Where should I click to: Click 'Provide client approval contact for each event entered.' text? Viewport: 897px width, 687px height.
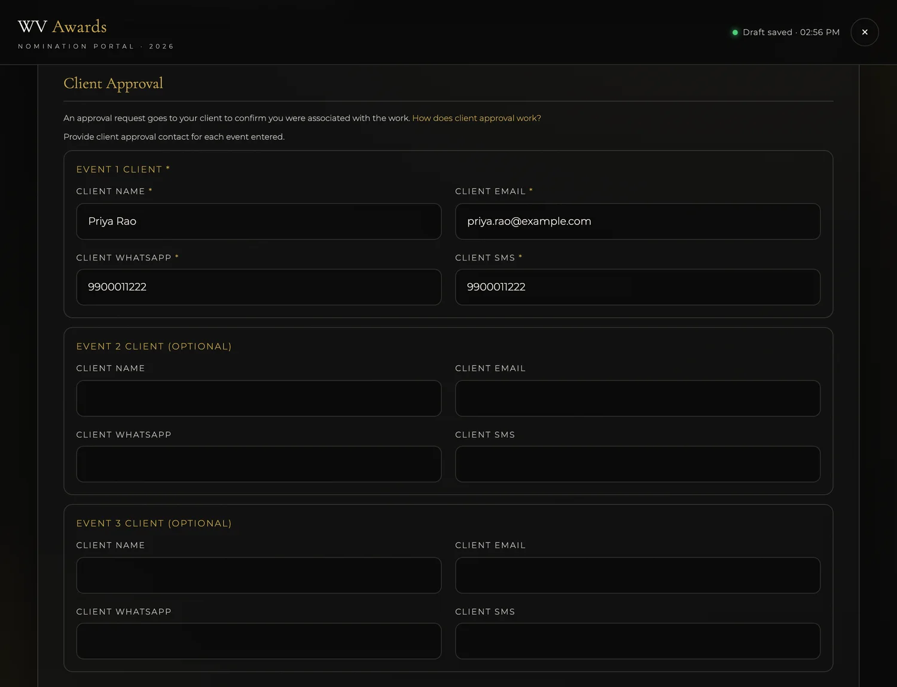coord(174,137)
